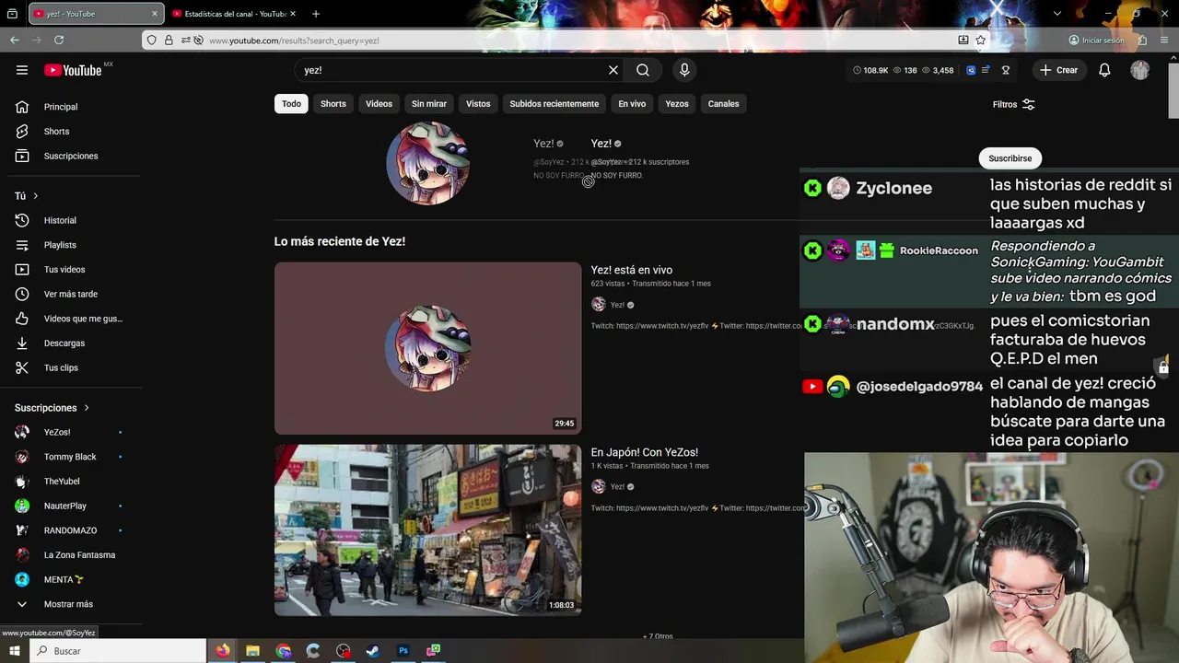Select the Vistos filter chip
1179x663 pixels.
click(x=478, y=104)
